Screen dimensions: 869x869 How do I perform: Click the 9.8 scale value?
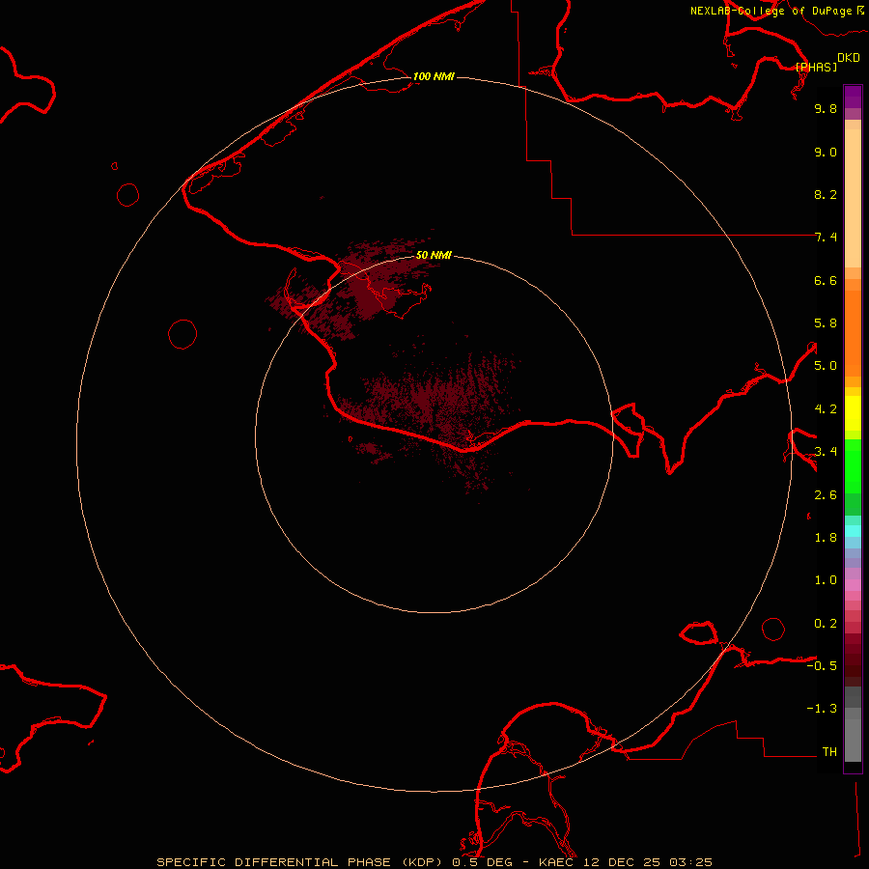[825, 109]
